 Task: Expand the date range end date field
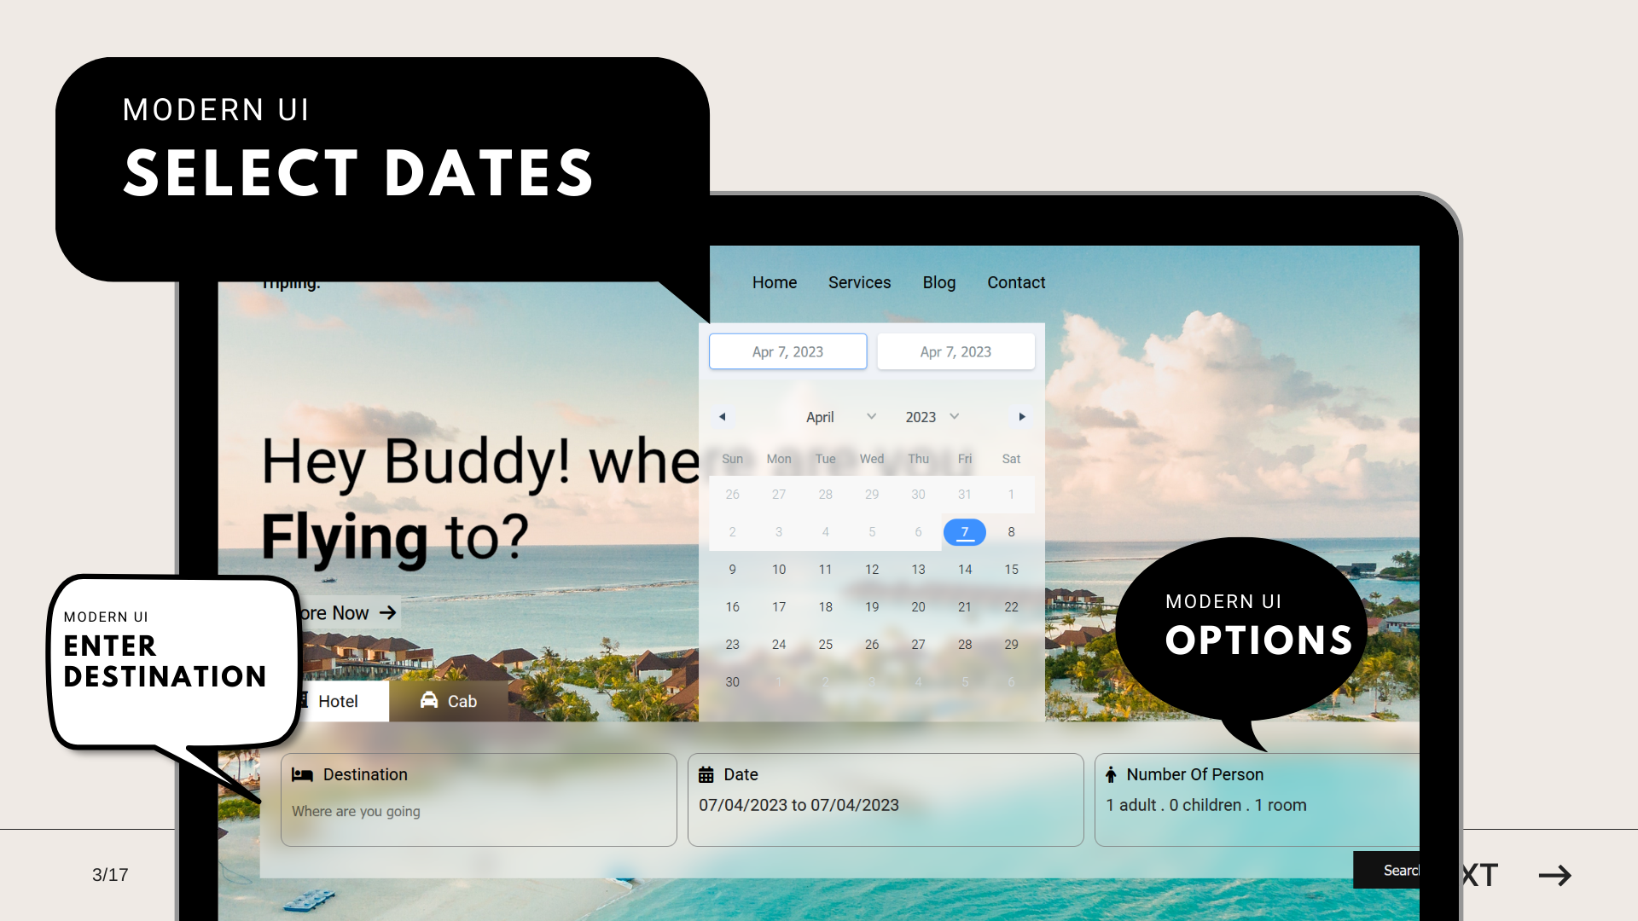pos(955,350)
